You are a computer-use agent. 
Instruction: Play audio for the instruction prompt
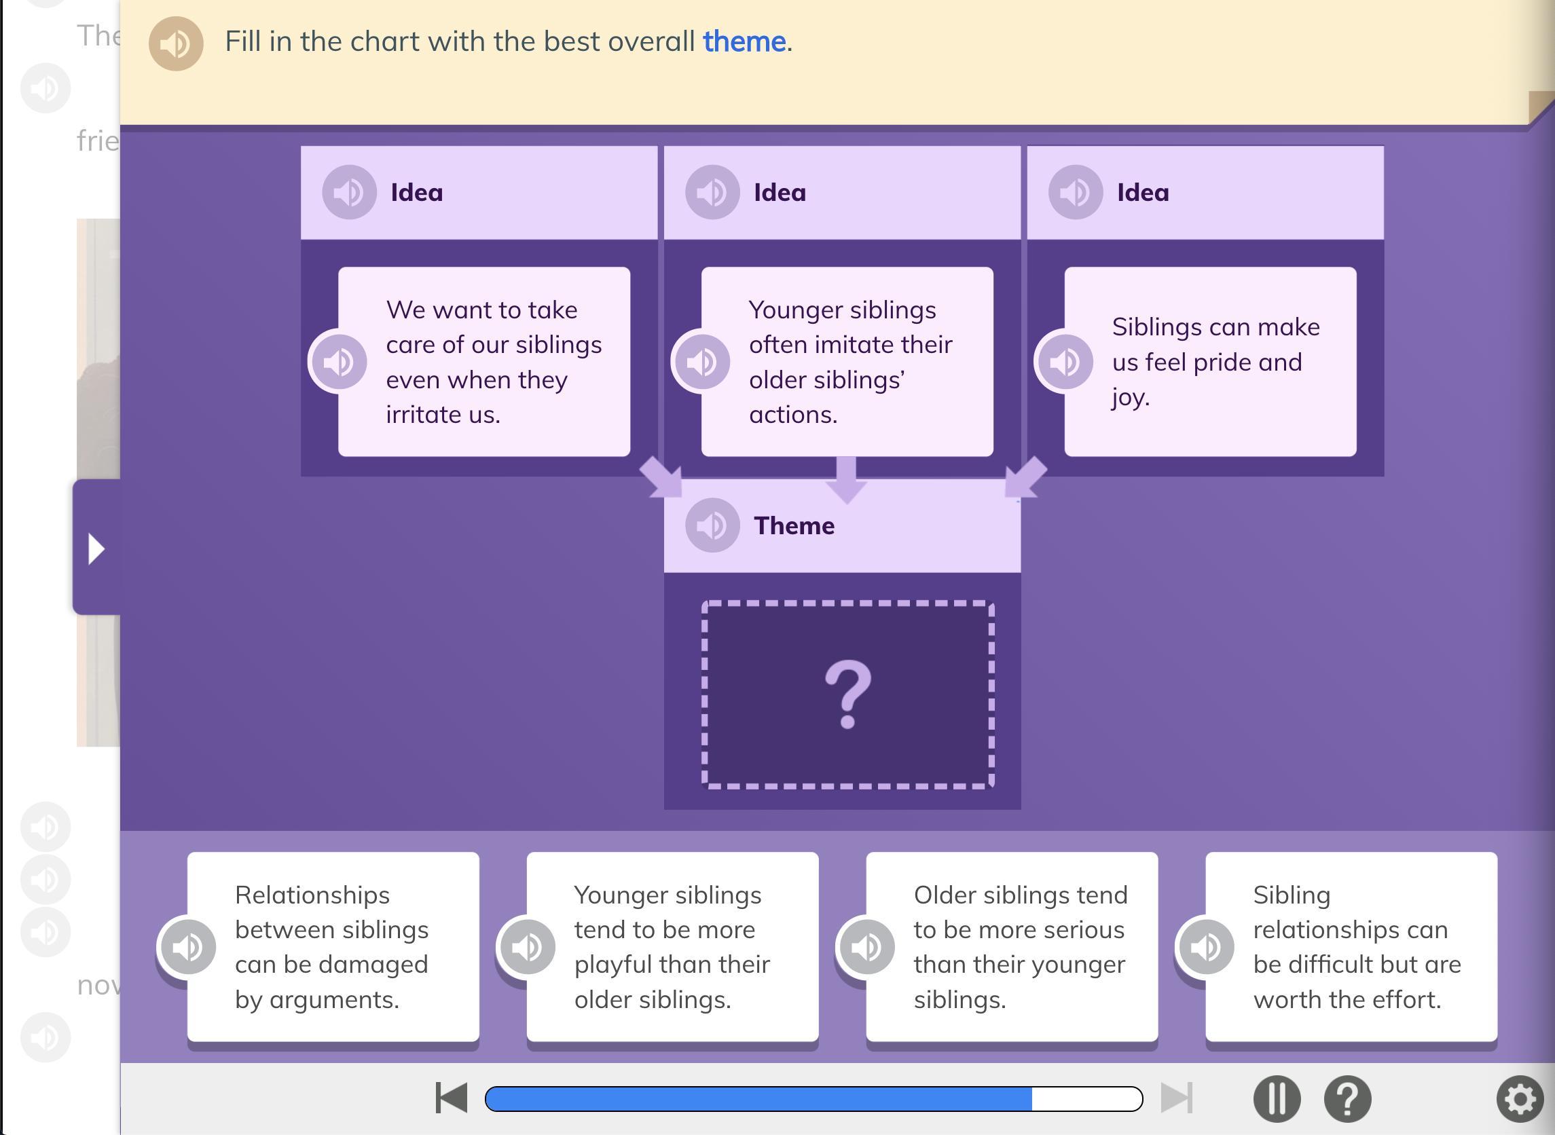[175, 43]
